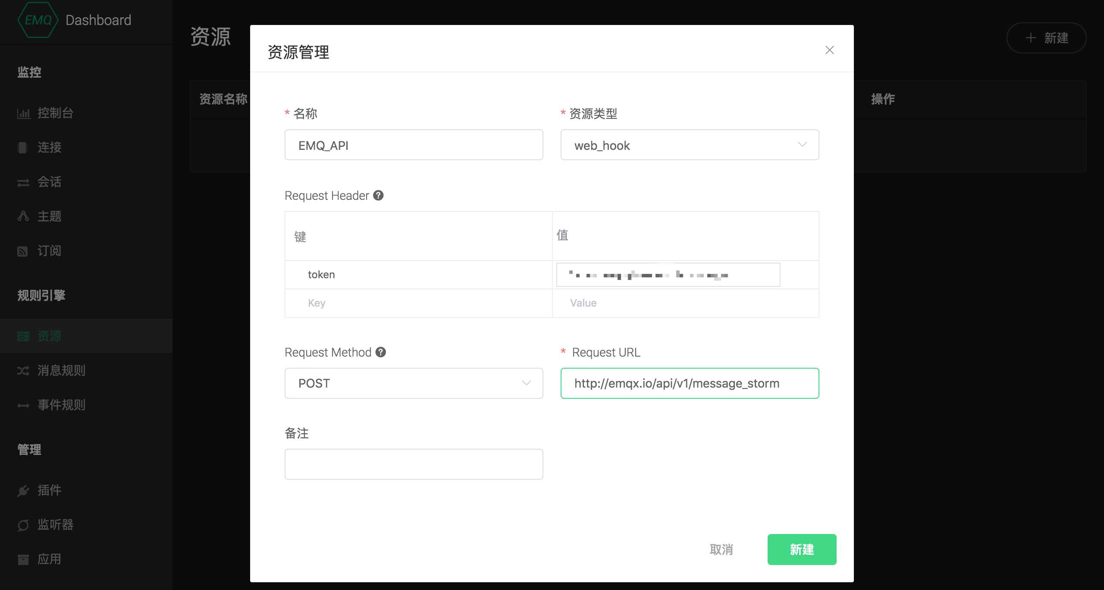Click the 订阅 RSS icon
Image resolution: width=1104 pixels, height=590 pixels.
pyautogui.click(x=22, y=251)
